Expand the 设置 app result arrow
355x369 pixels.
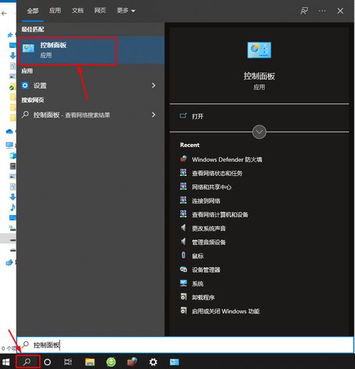tap(154, 85)
